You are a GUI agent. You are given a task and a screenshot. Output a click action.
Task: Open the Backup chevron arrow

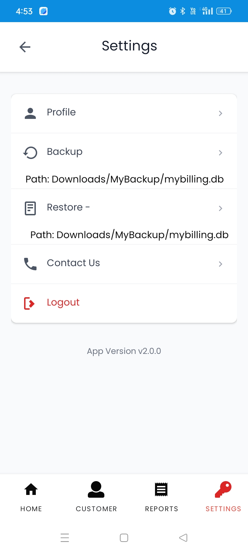[x=220, y=152]
